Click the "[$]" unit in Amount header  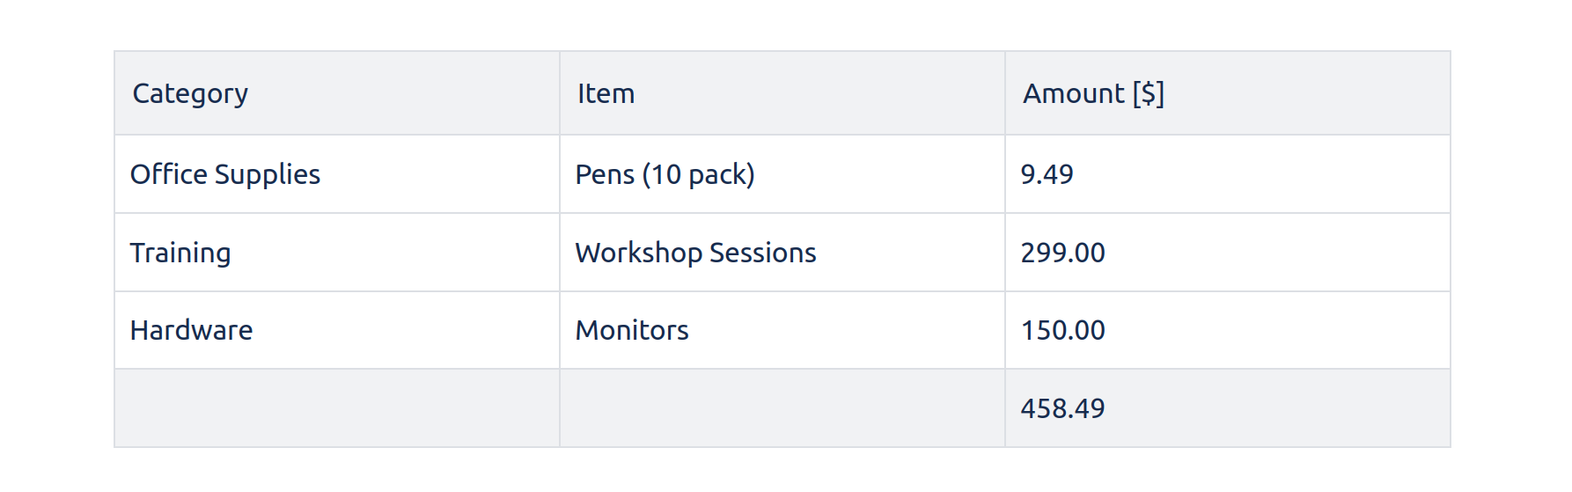pyautogui.click(x=1149, y=93)
